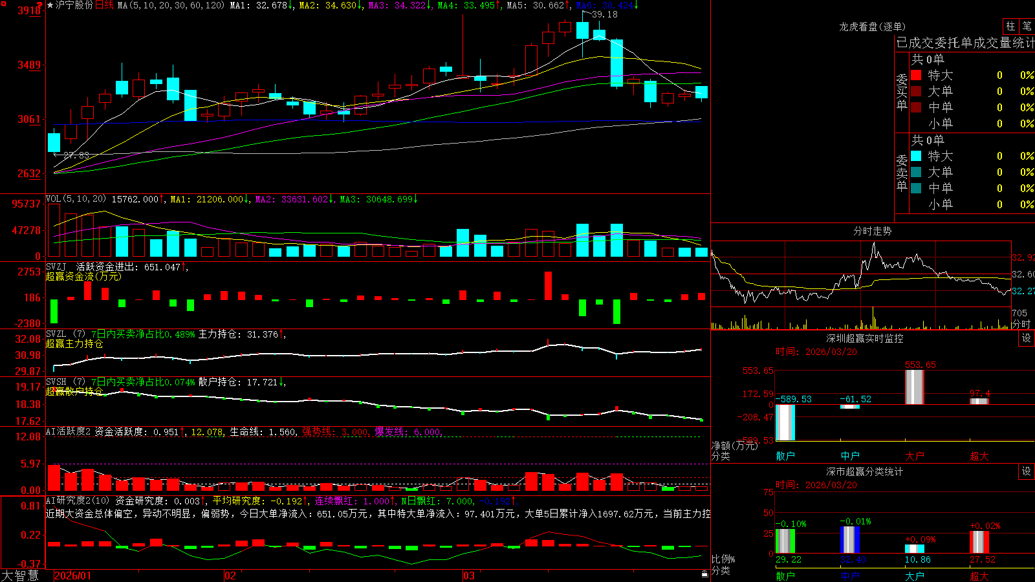Click the 散户持仓: 17.721 value

pos(242,382)
